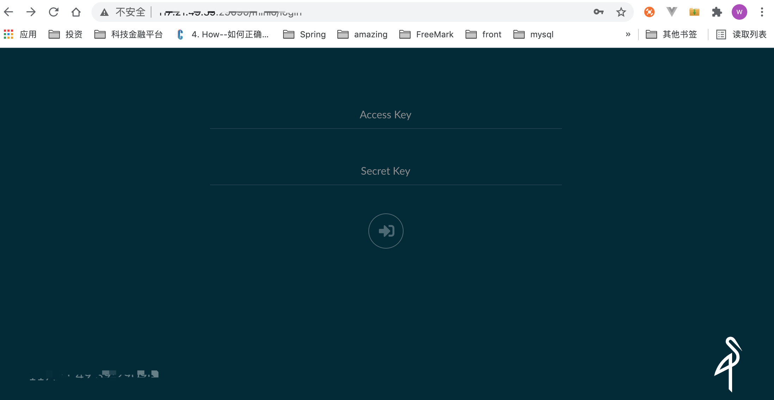The image size is (774, 400).
Task: Open the purple W profile avatar
Action: pyautogui.click(x=739, y=12)
